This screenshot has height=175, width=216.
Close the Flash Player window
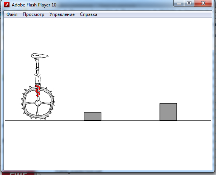point(203,3)
